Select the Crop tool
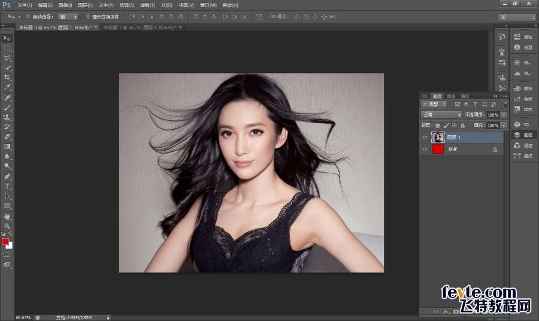Viewport: 539px width, 321px height. coord(7,77)
